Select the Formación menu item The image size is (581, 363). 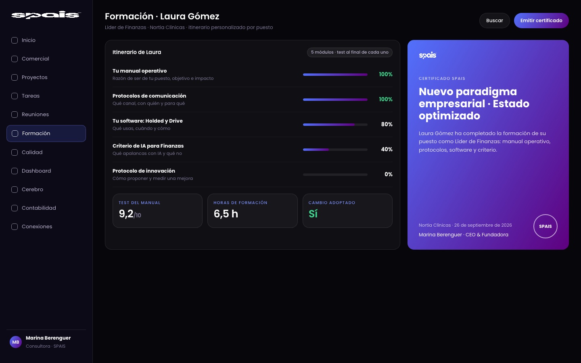tap(46, 134)
